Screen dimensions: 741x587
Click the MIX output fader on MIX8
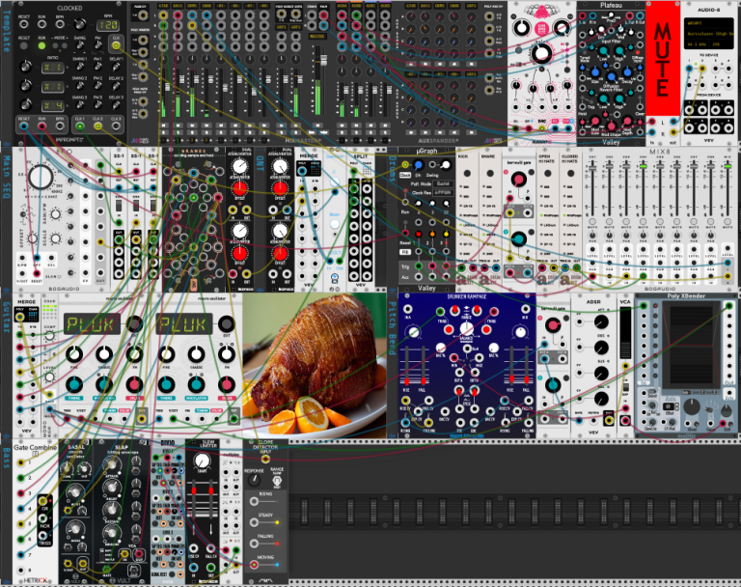(727, 166)
